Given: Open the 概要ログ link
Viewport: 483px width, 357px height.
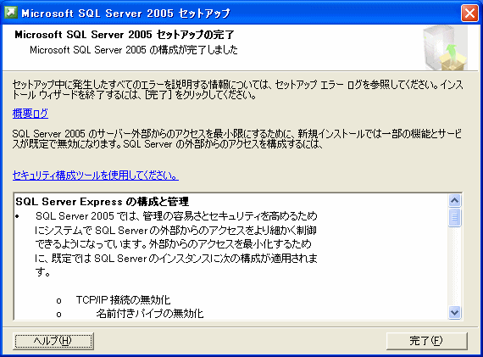Looking at the screenshot, I should 31,114.
